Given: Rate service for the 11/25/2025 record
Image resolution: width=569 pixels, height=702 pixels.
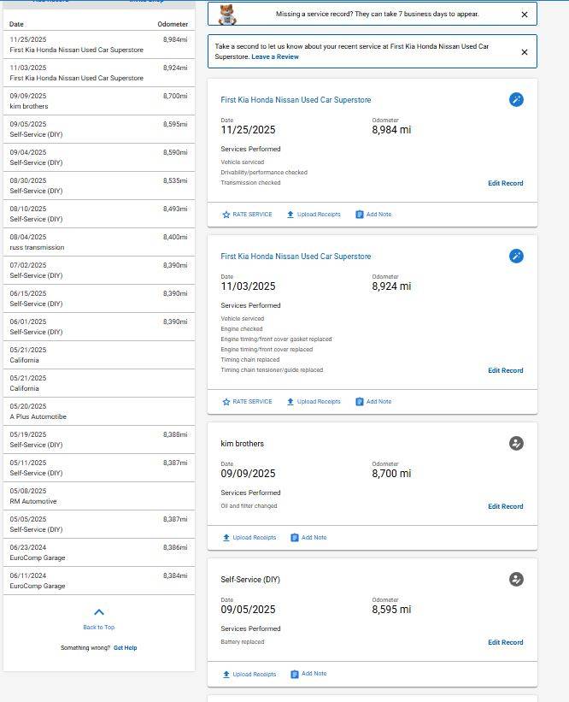Looking at the screenshot, I should tap(247, 215).
